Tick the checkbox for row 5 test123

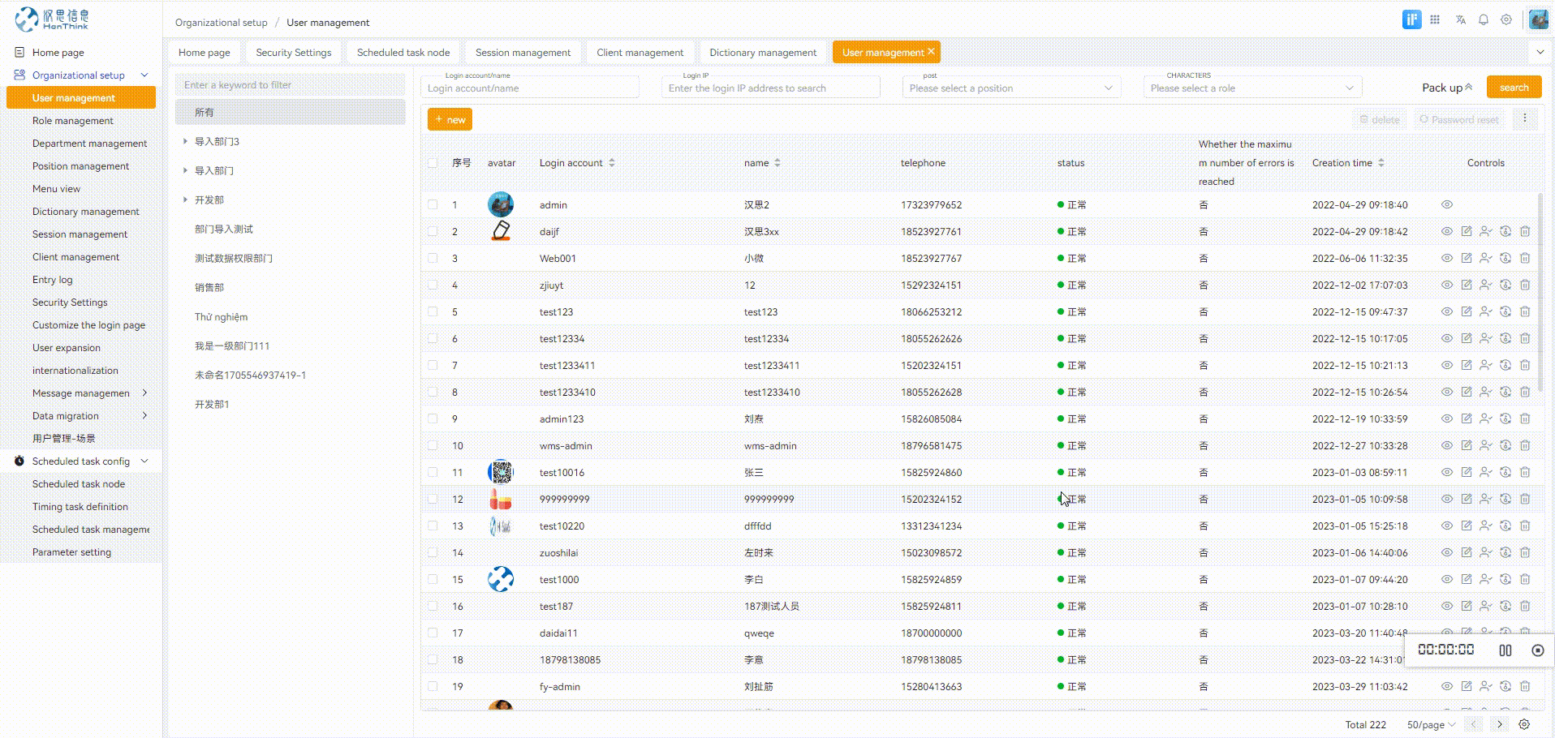point(433,312)
